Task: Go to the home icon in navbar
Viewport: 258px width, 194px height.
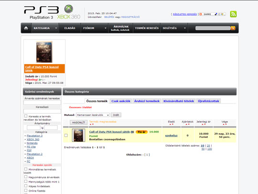Action: pos(26,28)
